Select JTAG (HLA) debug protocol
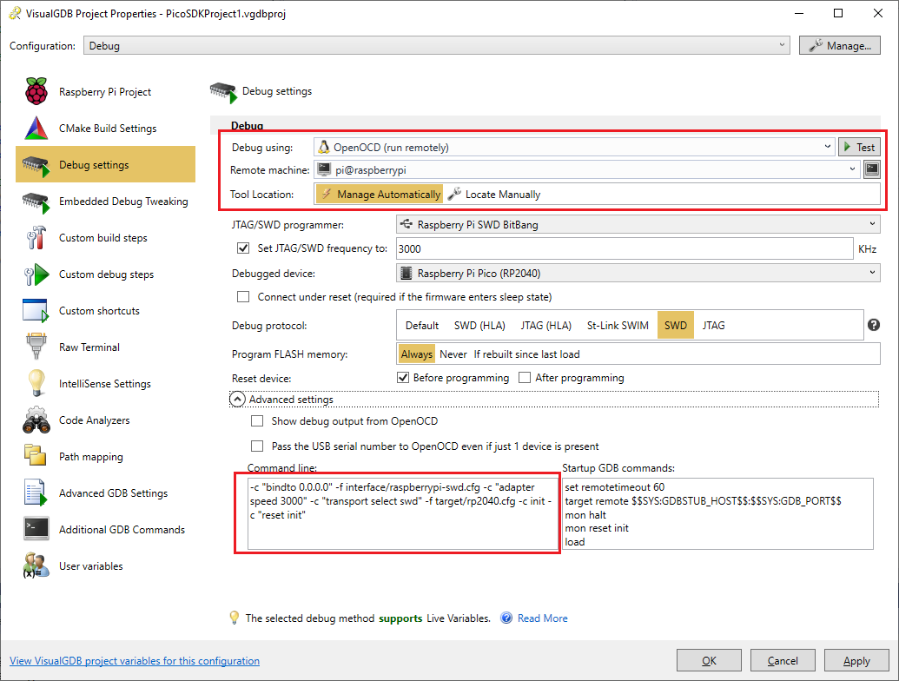The width and height of the screenshot is (899, 681). tap(545, 326)
